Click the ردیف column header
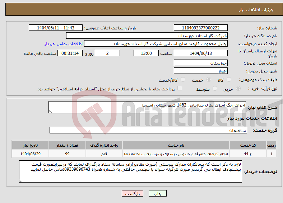This screenshot has width=283, height=203. 272,145
